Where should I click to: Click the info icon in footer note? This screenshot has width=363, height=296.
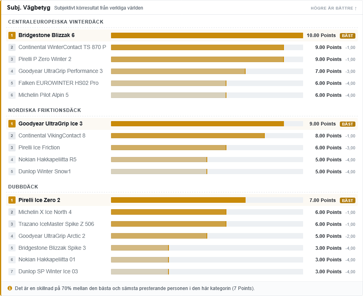pos(10,288)
